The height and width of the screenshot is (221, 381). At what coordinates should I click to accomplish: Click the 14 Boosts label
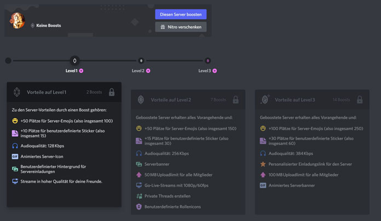tap(342, 100)
